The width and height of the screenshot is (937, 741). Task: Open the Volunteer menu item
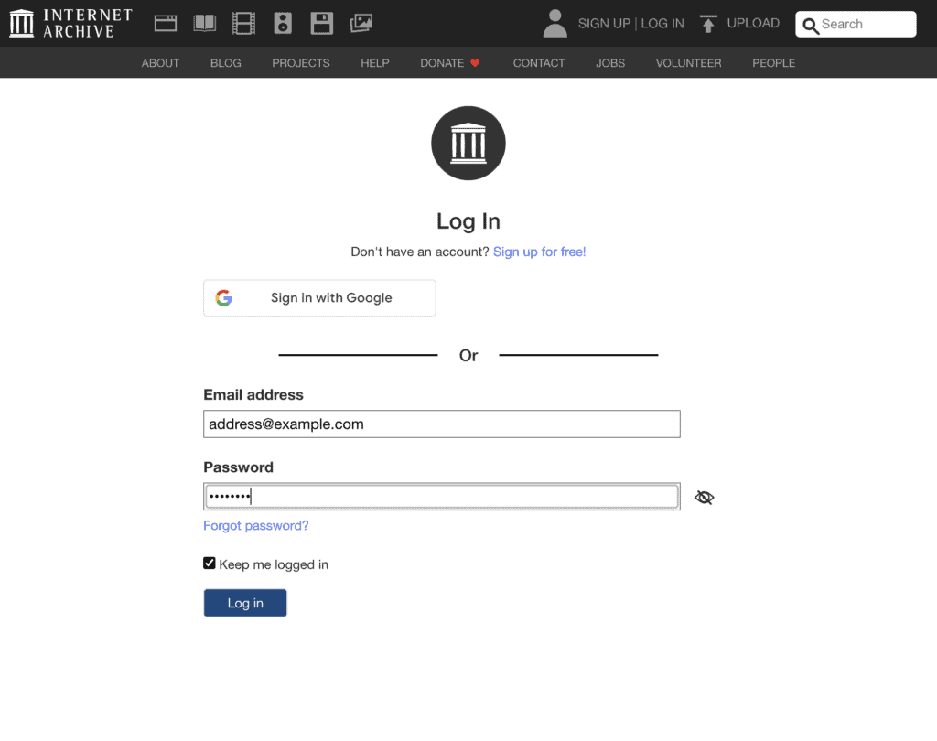click(x=688, y=63)
